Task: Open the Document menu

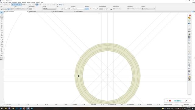Action: coord(14,2)
